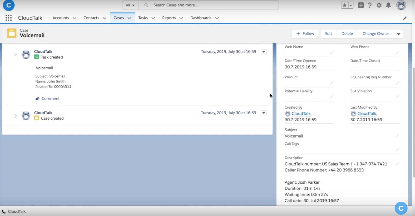Edit the Subject Voicemail field pencil
Screen dimensions: 415x216
[x=397, y=136]
